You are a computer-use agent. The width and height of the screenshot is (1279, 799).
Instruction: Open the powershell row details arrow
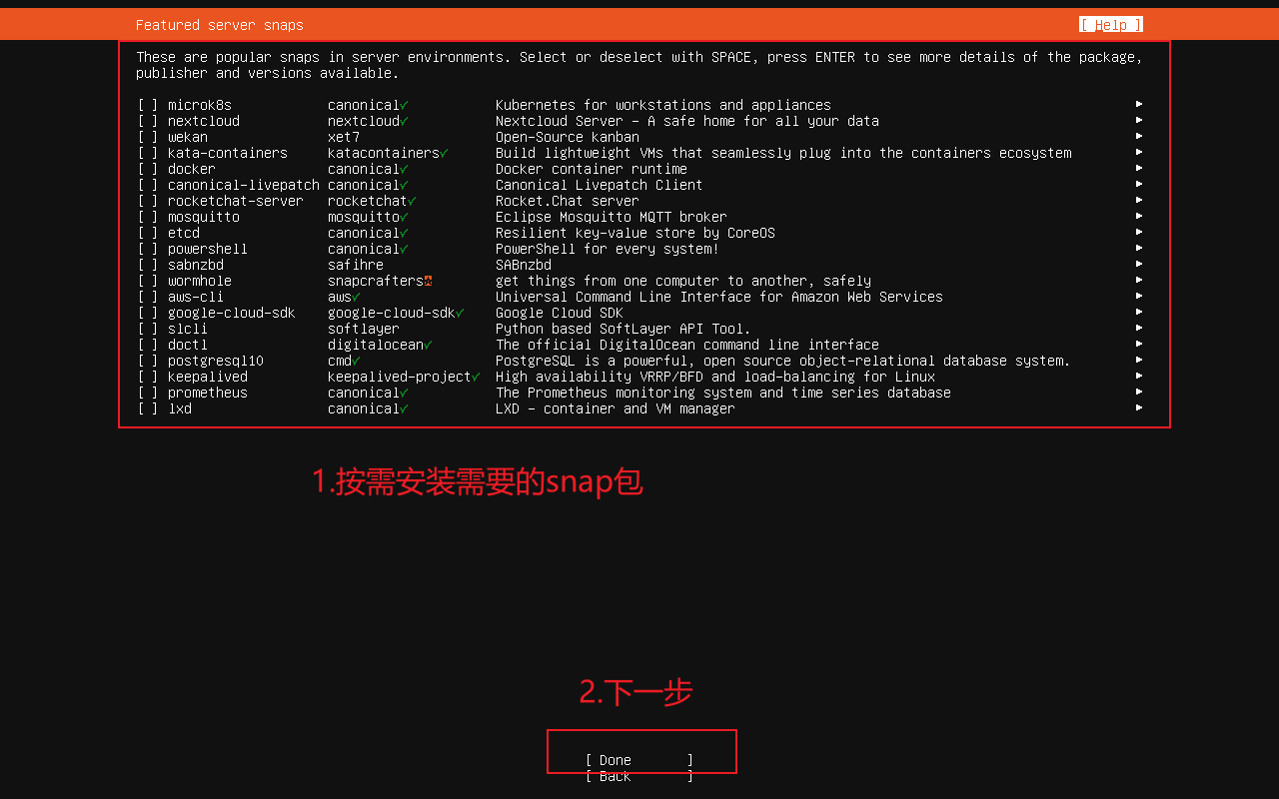[1139, 248]
